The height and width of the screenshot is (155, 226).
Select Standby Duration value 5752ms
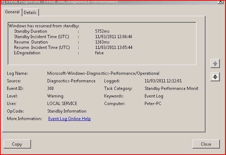(102, 31)
